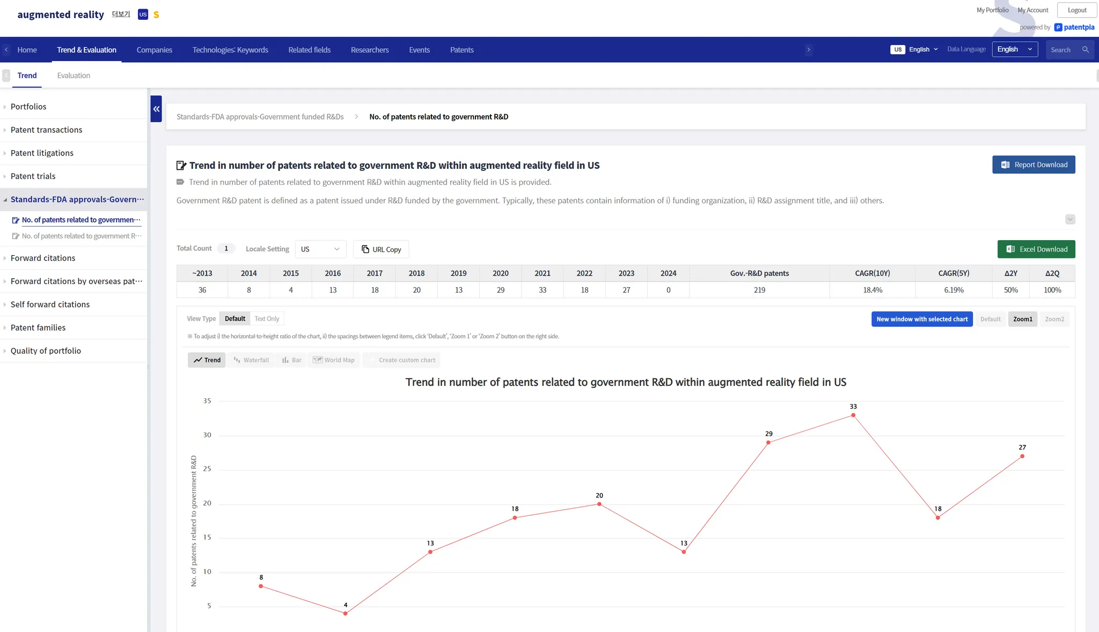The image size is (1099, 632).
Task: Set chart ratio to Default
Action: [x=990, y=319]
